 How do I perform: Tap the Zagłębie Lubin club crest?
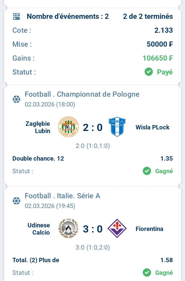click(x=68, y=127)
